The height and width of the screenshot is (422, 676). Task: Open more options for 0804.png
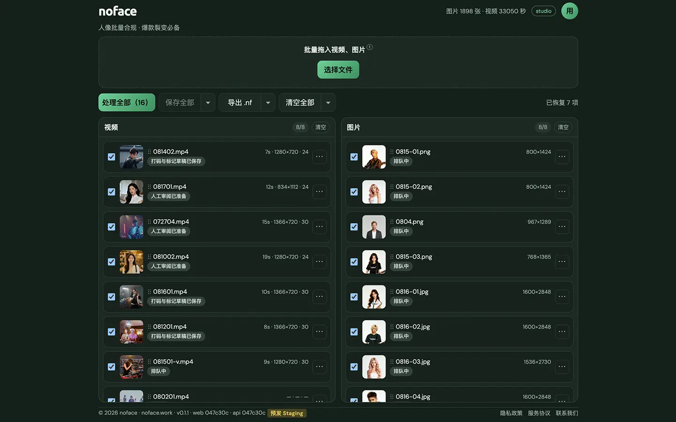tap(562, 226)
